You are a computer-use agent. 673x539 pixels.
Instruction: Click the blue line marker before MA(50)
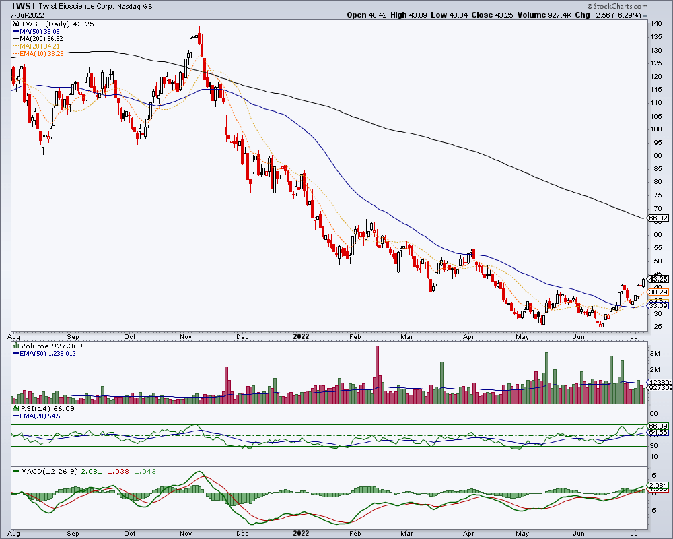click(x=16, y=32)
